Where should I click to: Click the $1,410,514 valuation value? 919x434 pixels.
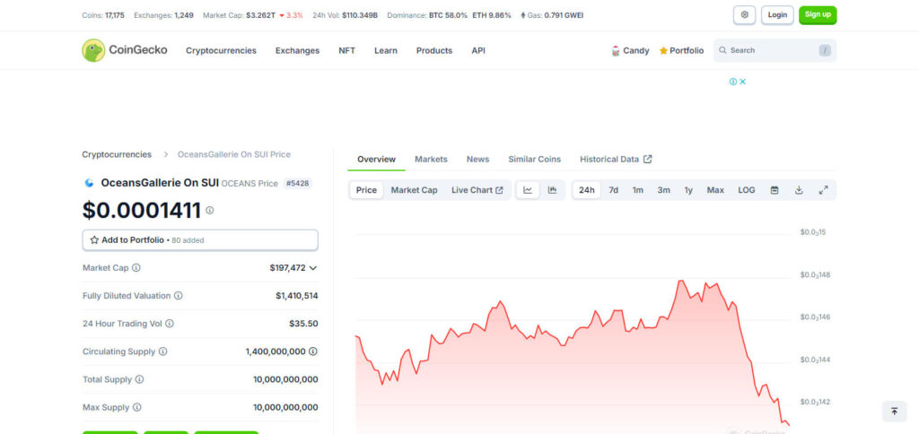click(x=297, y=296)
